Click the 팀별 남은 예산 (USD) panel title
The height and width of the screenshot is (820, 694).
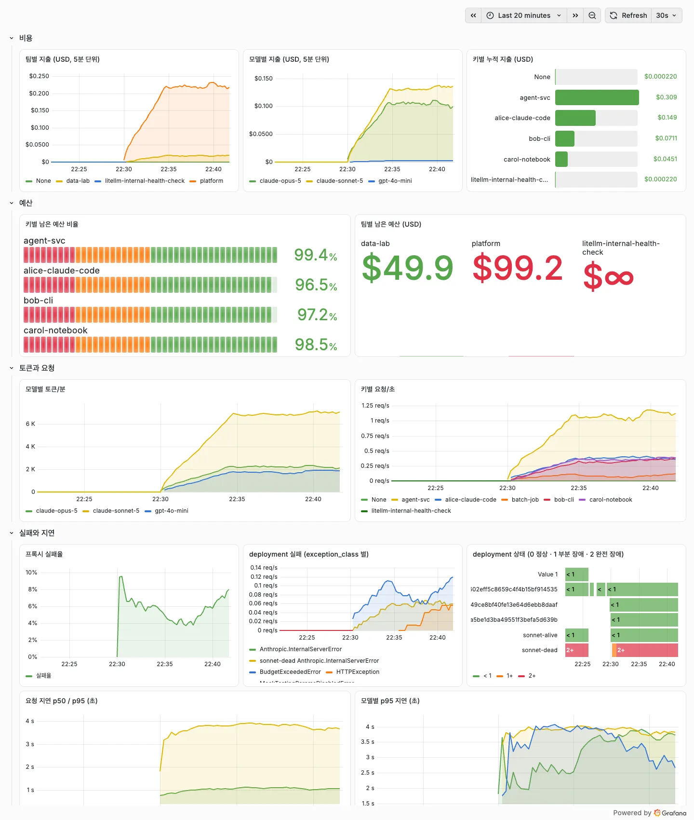point(391,224)
